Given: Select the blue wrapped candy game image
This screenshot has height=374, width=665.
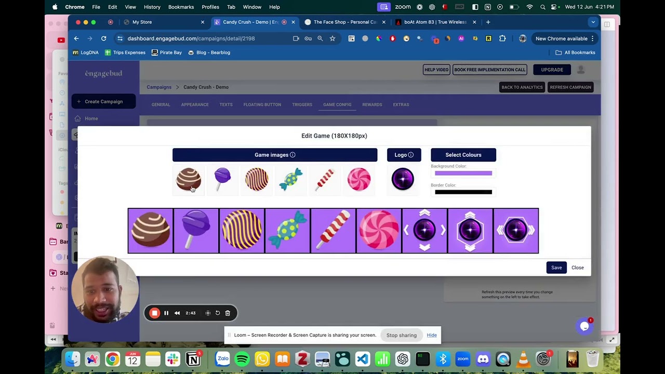Looking at the screenshot, I should [x=291, y=179].
